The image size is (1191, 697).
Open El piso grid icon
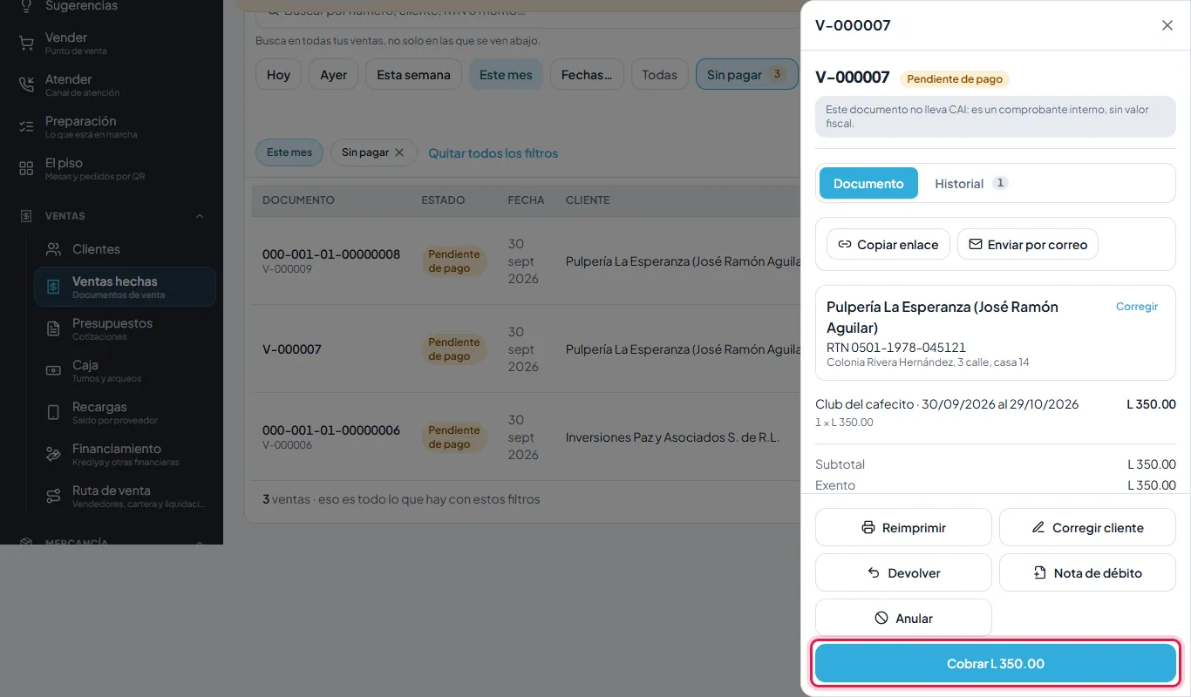click(26, 168)
